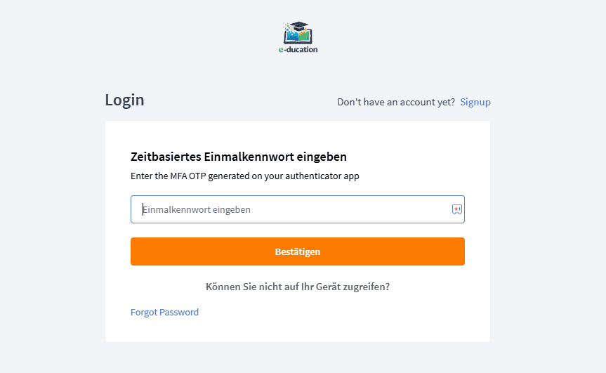The image size is (606, 373).
Task: Open the Signup link
Action: pyautogui.click(x=475, y=102)
